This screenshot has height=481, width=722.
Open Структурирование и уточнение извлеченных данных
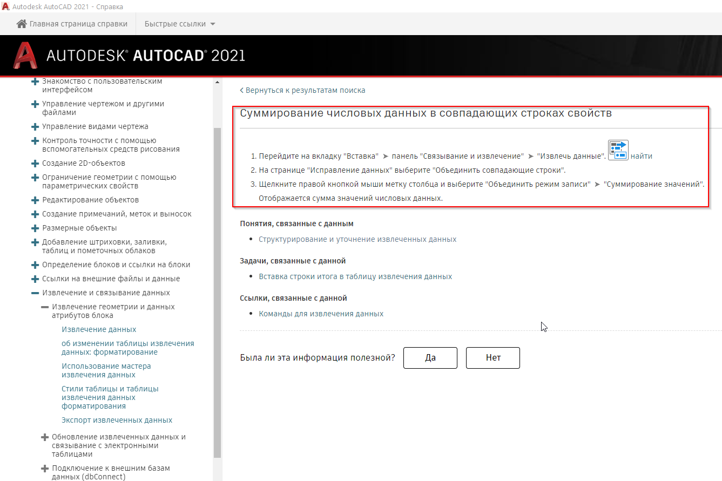pos(357,239)
